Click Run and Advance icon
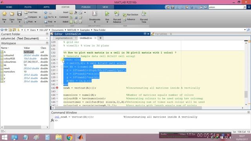251x141 pixels. pos(117,14)
